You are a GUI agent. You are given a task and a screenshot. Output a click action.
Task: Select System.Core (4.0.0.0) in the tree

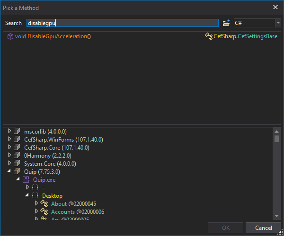[50, 164]
